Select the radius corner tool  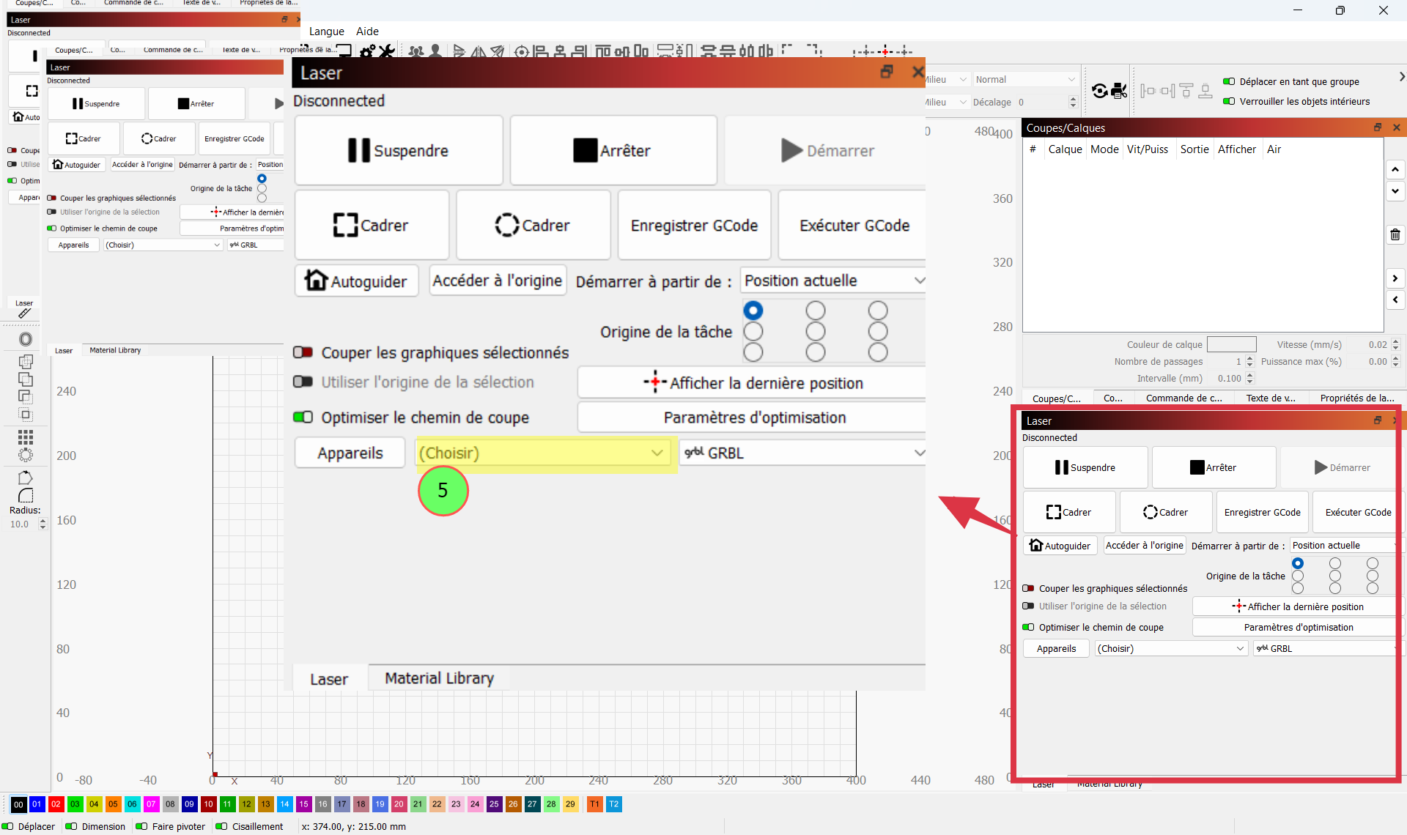click(26, 496)
